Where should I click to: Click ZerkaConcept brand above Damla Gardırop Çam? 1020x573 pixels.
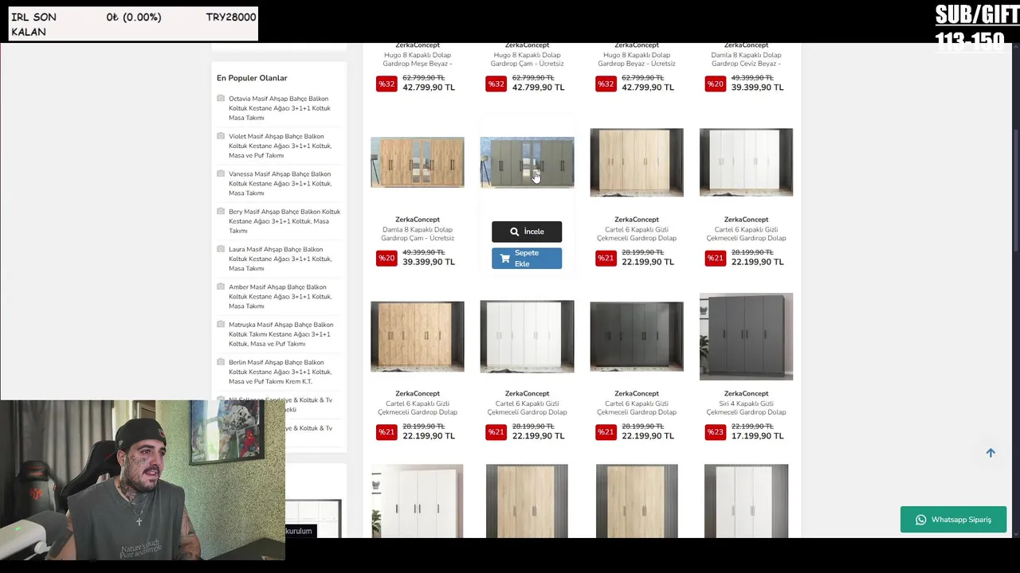418,219
